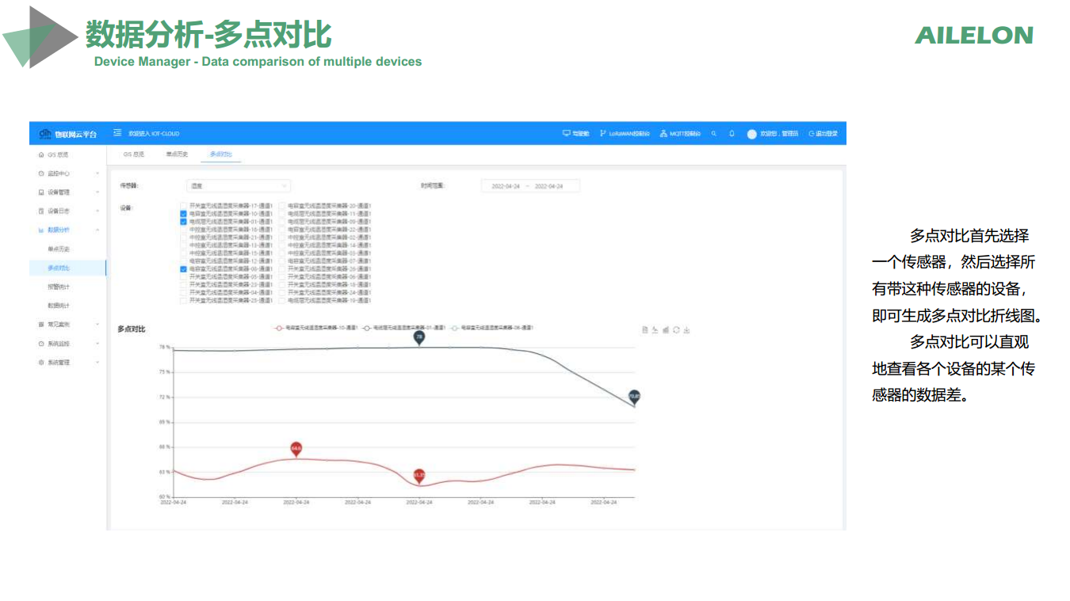Screen dimensions: 1070x601
Task: Check device 采集器-19-通道1
Action: pyautogui.click(x=282, y=300)
